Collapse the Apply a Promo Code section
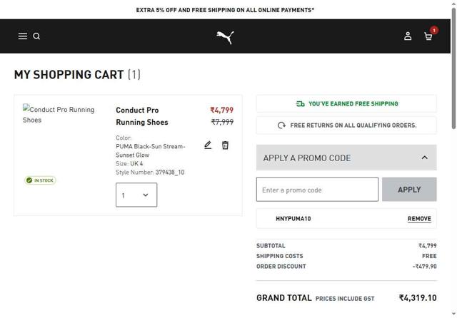Screen dimensions: 457x318 (424, 158)
